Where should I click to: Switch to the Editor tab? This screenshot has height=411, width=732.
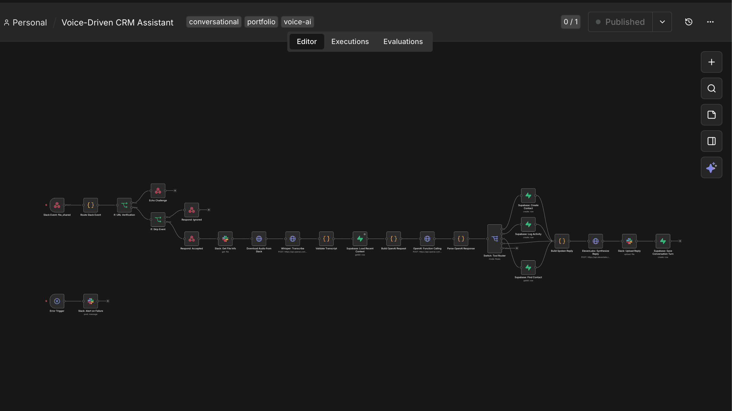point(307,42)
